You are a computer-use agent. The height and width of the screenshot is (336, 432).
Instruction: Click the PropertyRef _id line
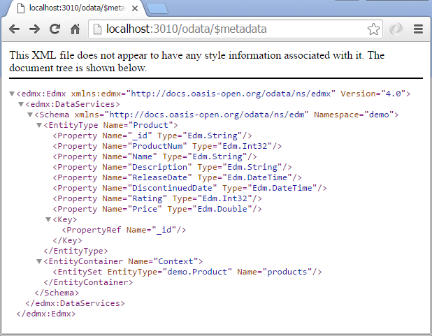(x=124, y=230)
